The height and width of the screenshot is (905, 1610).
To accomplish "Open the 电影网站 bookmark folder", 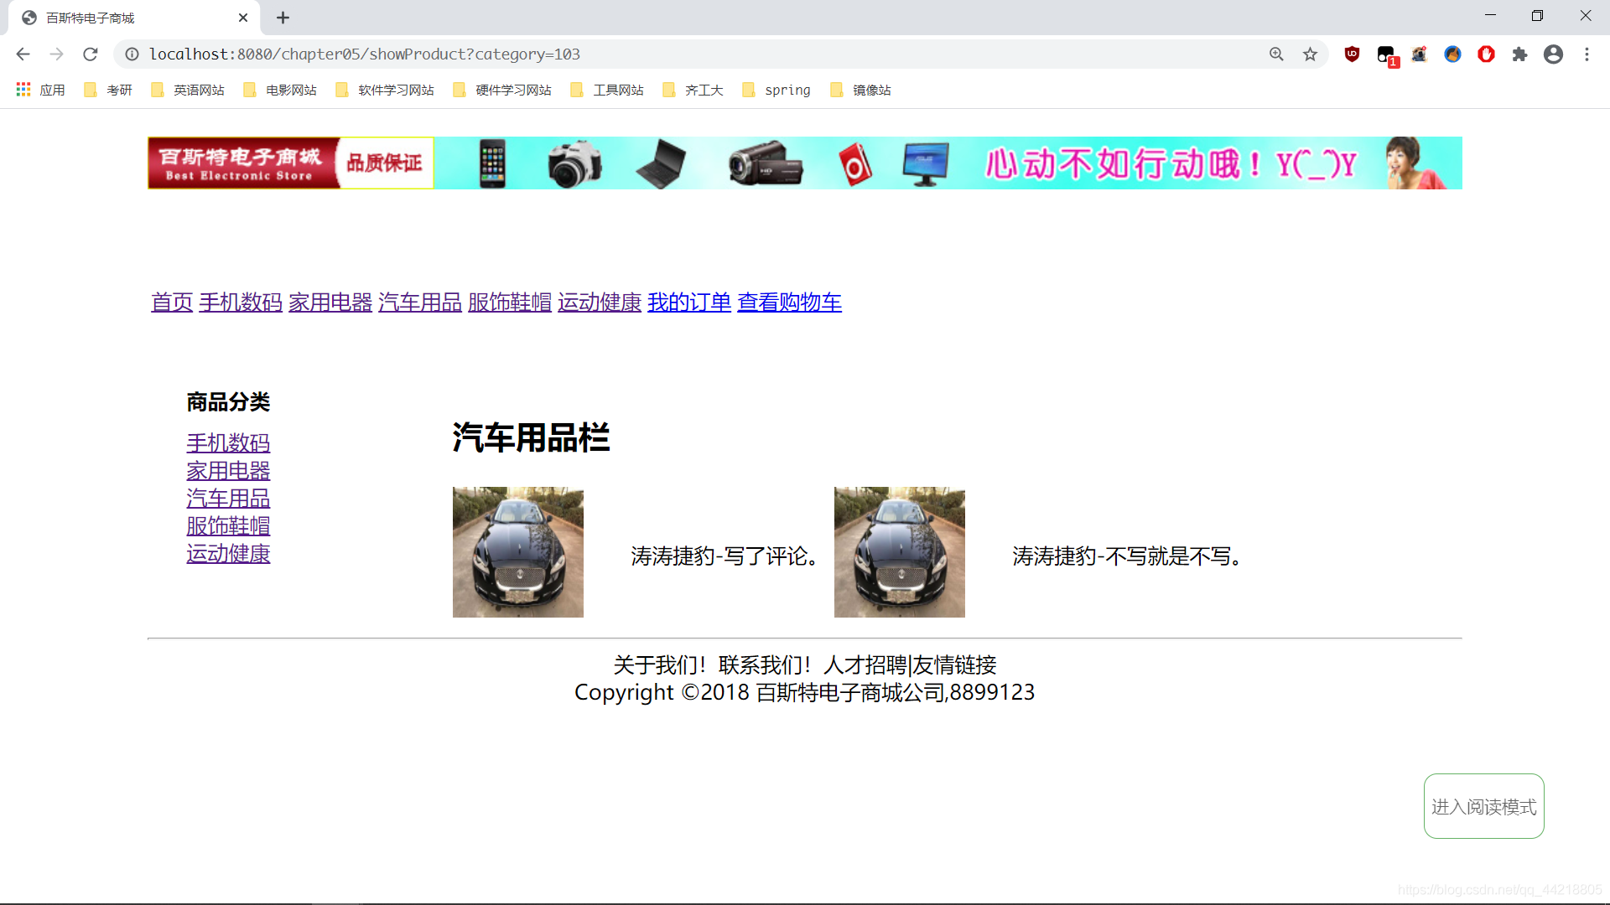I will point(280,90).
